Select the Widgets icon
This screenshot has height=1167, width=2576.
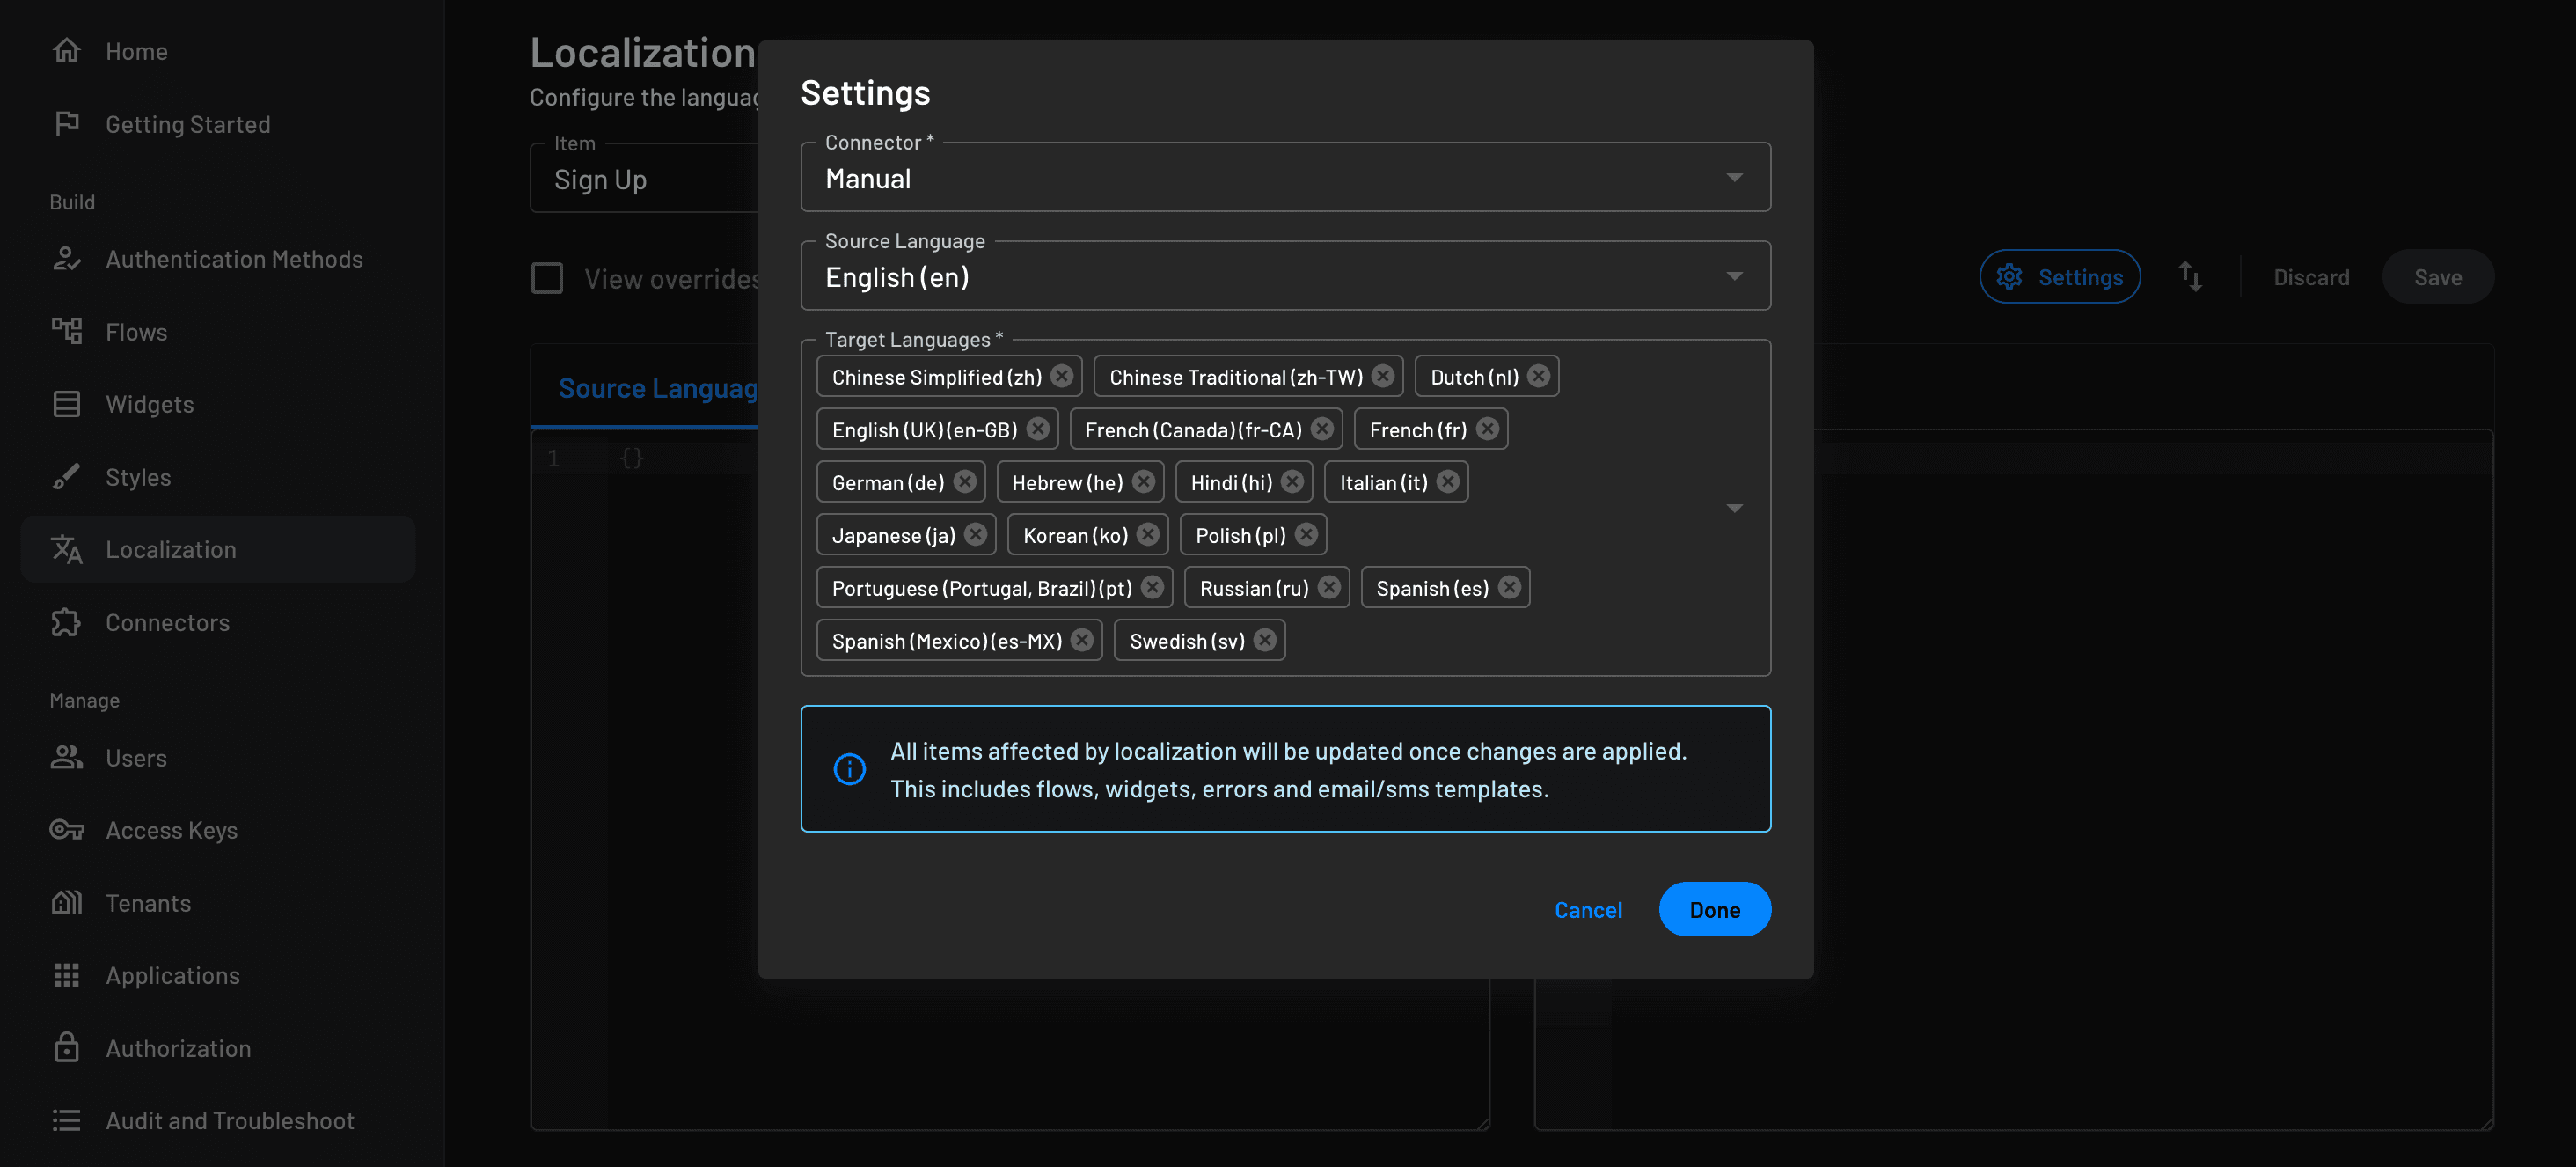(x=66, y=404)
